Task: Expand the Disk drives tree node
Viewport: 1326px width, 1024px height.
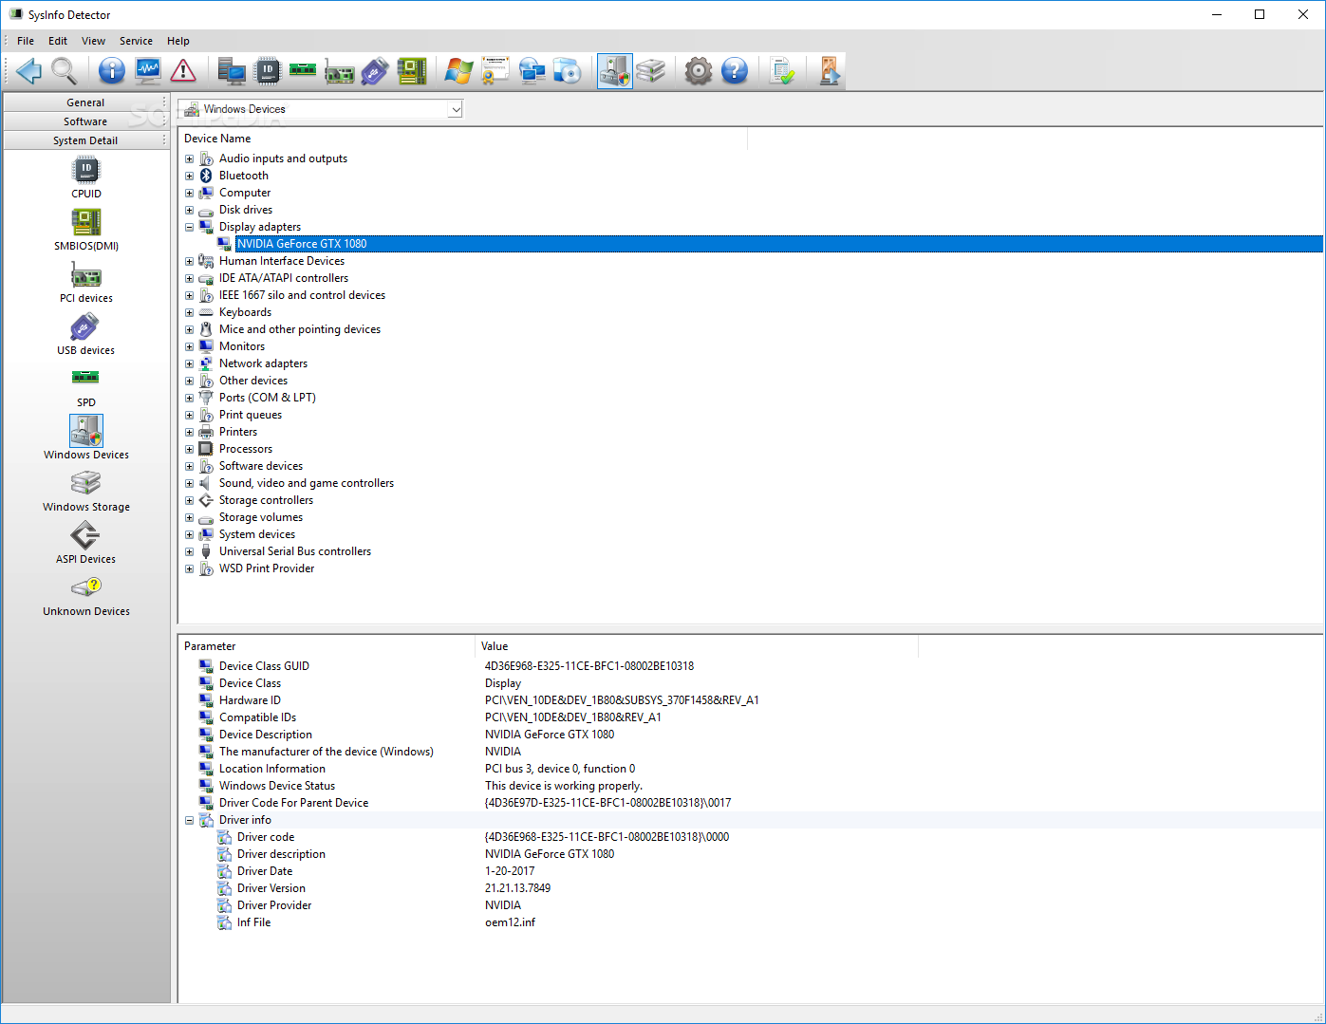Action: 189,210
